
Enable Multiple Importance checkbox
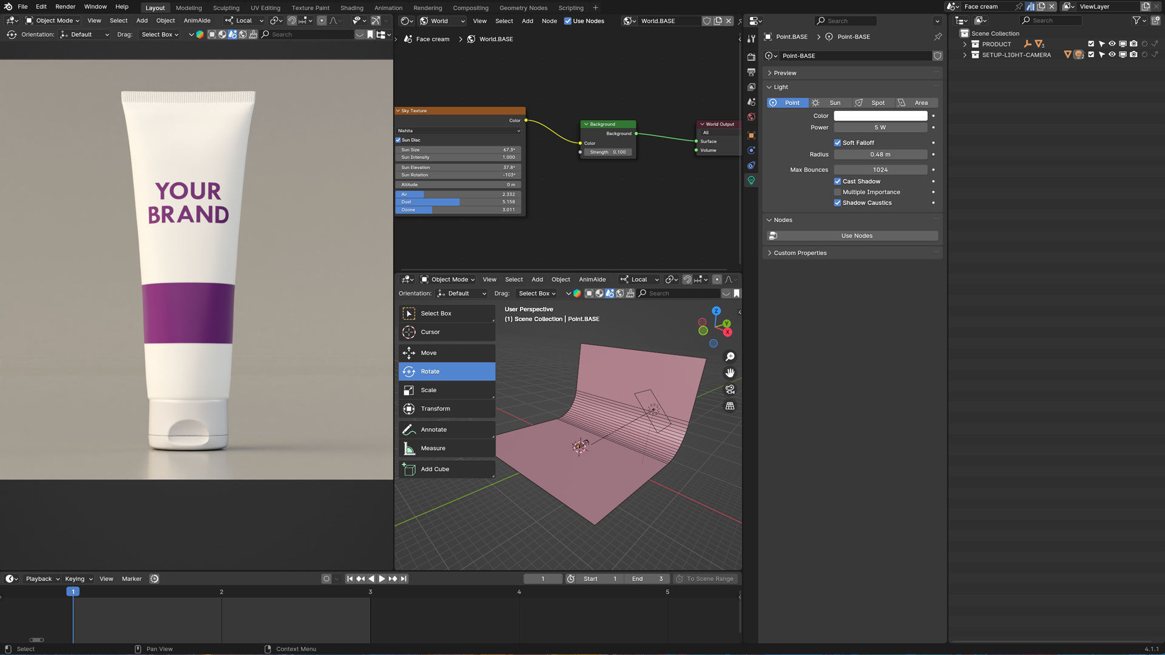[837, 192]
